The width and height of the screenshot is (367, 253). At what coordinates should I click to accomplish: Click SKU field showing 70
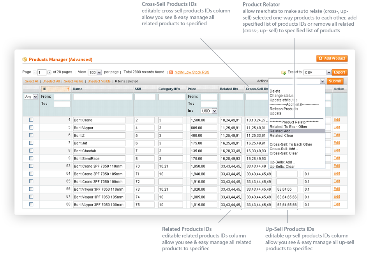click(x=145, y=166)
